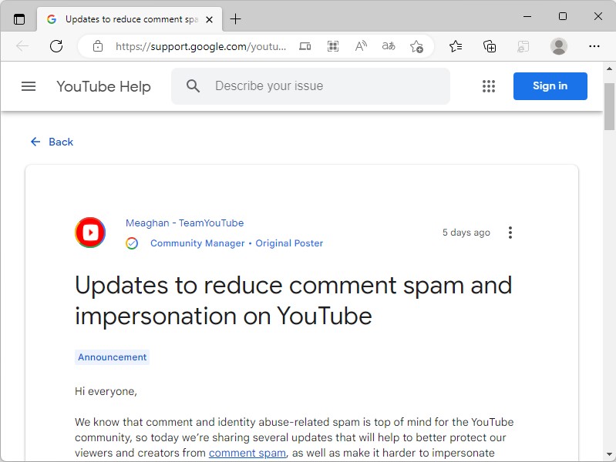Open the Settings and more menu

tap(594, 46)
